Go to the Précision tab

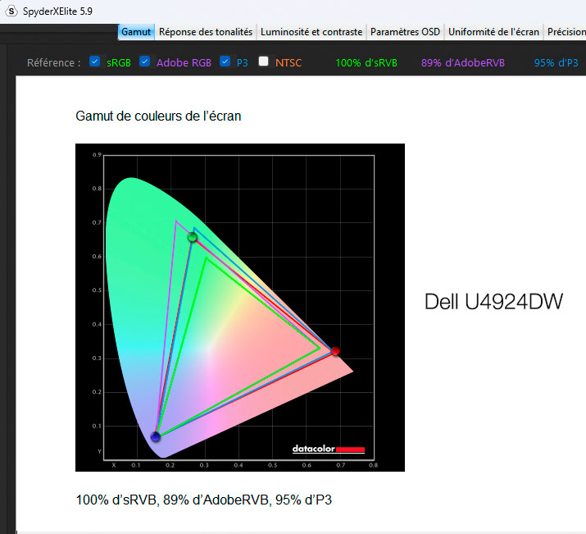tap(566, 32)
